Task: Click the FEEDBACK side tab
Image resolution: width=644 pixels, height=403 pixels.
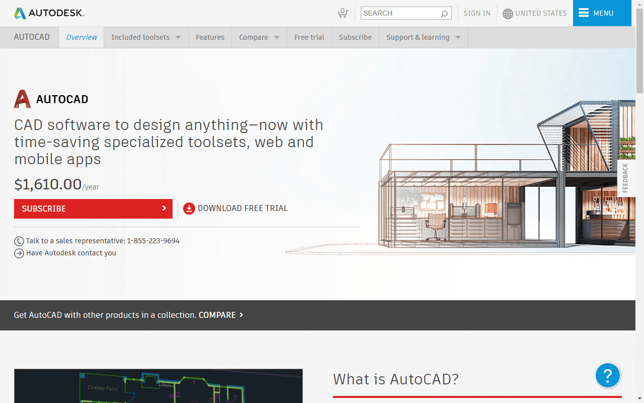Action: [625, 178]
